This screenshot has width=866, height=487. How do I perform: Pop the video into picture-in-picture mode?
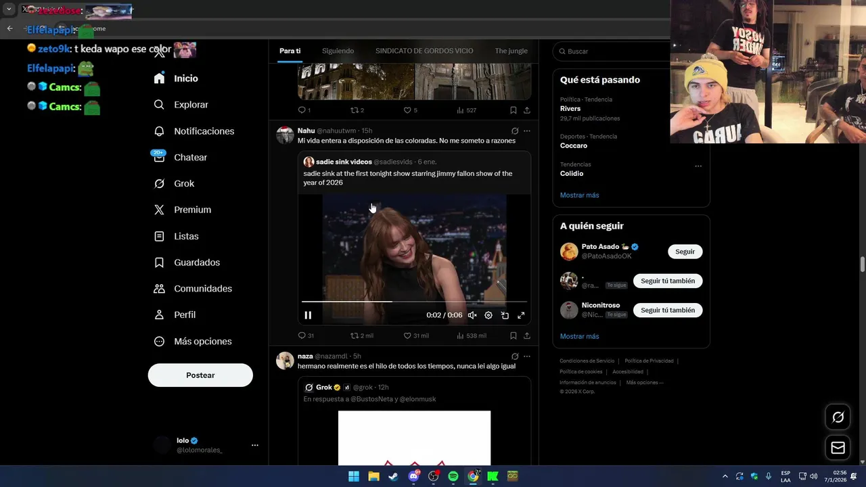505,315
